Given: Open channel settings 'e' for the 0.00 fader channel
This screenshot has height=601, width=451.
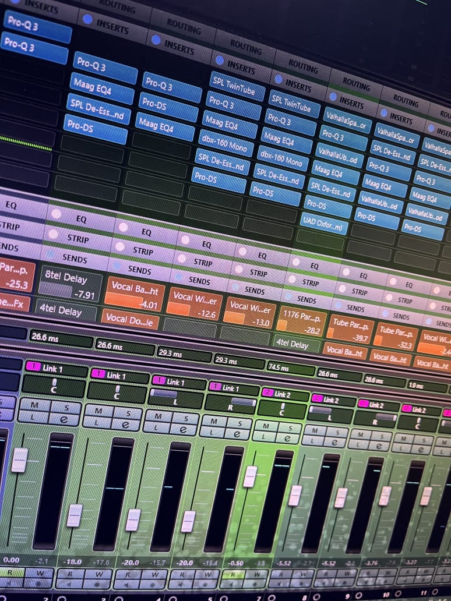Looking at the screenshot, I should pyautogui.click(x=64, y=419).
